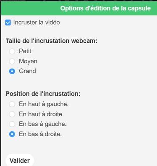Choose the 'En haut à droite' radio circle
157x166 pixels.
12,114
